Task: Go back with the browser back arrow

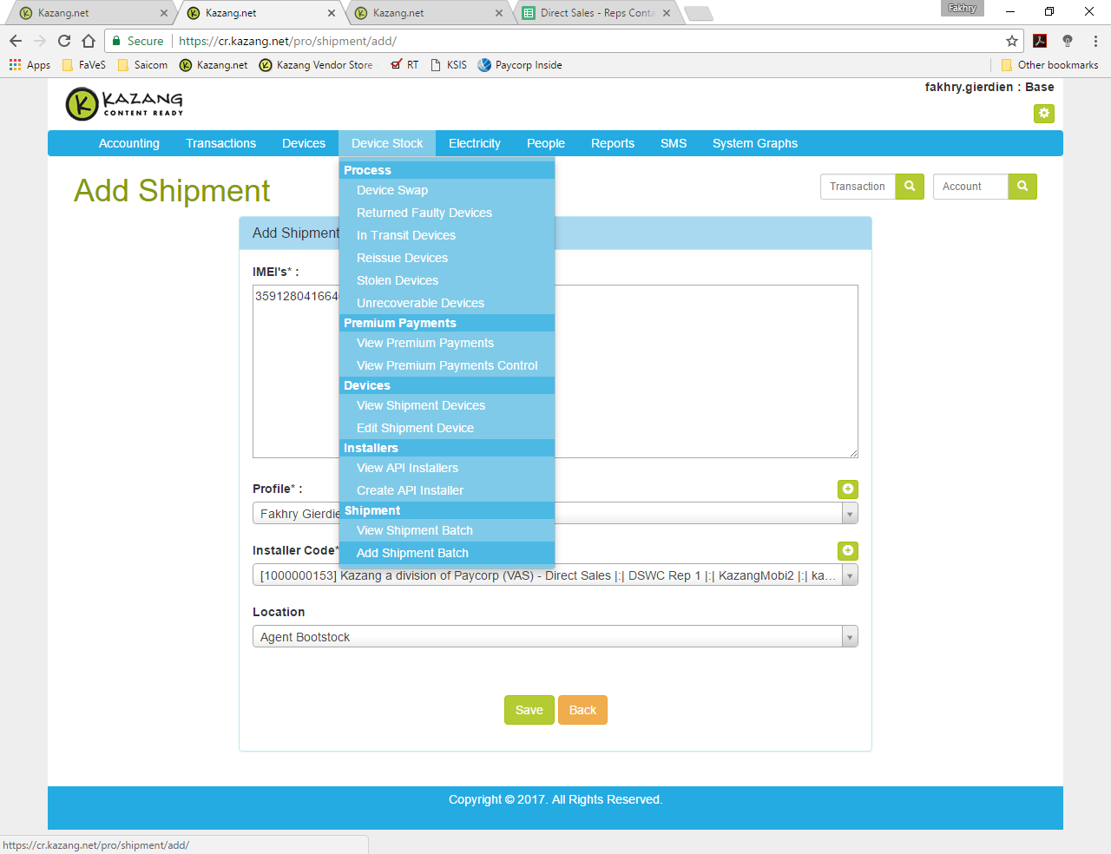Action: coord(16,41)
